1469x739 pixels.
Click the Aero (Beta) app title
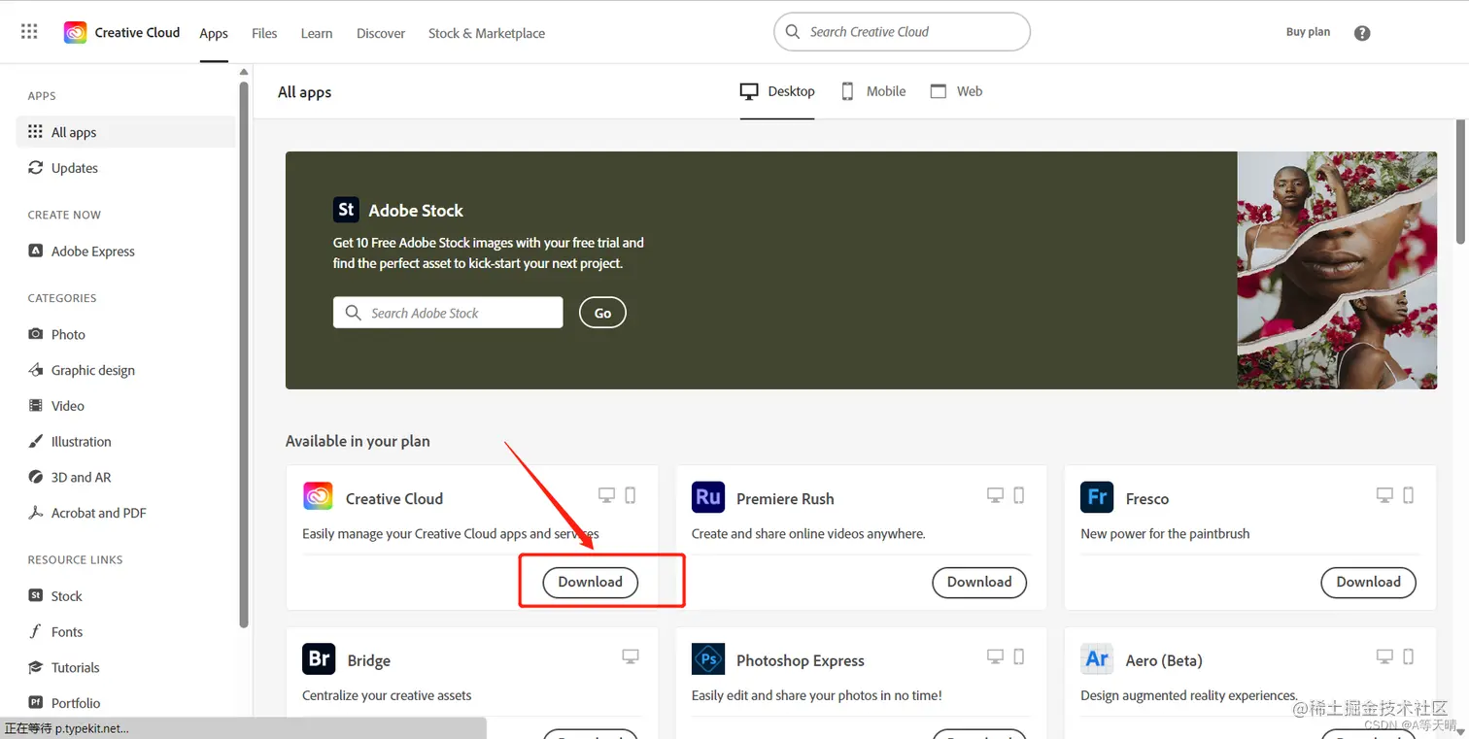1164,660
